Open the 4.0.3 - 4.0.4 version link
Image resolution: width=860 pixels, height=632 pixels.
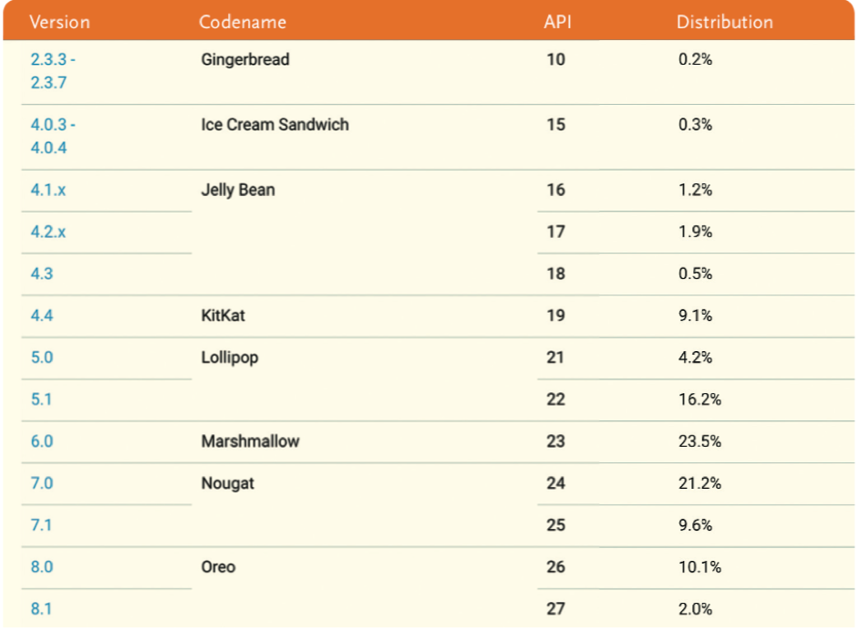(53, 136)
